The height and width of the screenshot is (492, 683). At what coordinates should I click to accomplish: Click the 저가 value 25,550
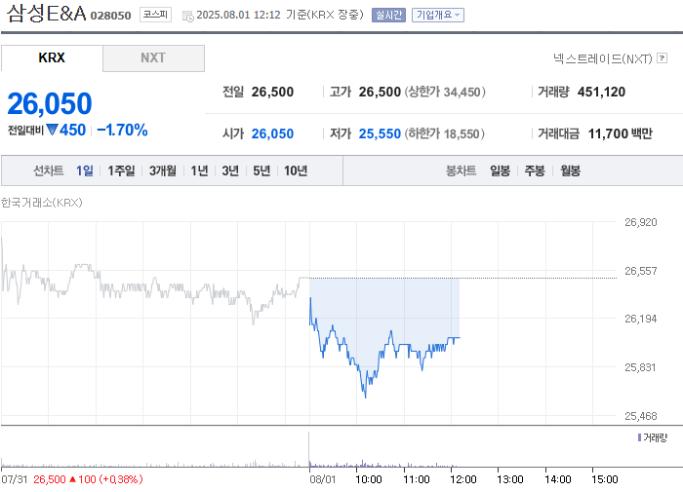[380, 133]
